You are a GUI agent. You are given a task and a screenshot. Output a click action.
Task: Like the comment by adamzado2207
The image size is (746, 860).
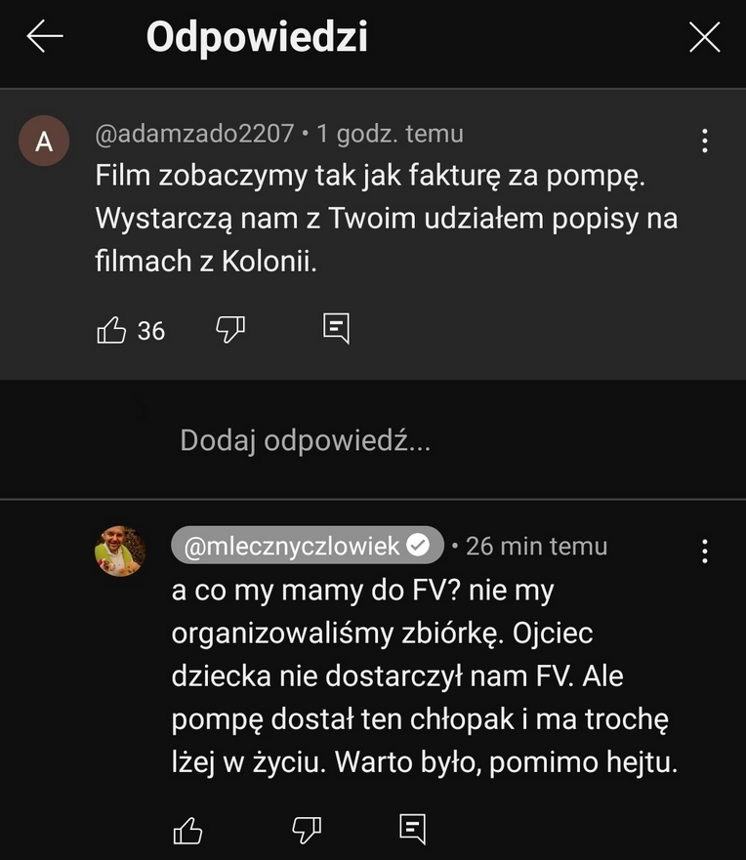[112, 331]
